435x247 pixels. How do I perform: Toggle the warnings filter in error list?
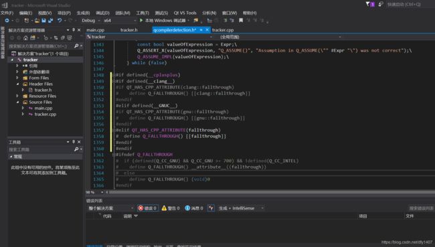(x=171, y=208)
